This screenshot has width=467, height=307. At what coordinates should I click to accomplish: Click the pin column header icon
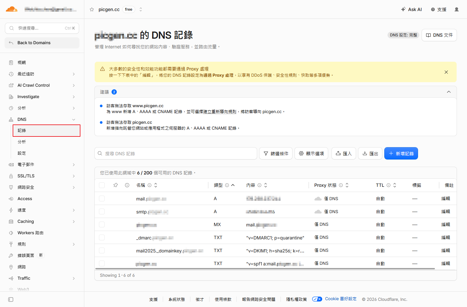pos(115,185)
